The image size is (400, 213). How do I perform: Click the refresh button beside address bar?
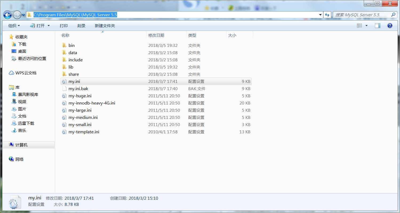click(327, 15)
